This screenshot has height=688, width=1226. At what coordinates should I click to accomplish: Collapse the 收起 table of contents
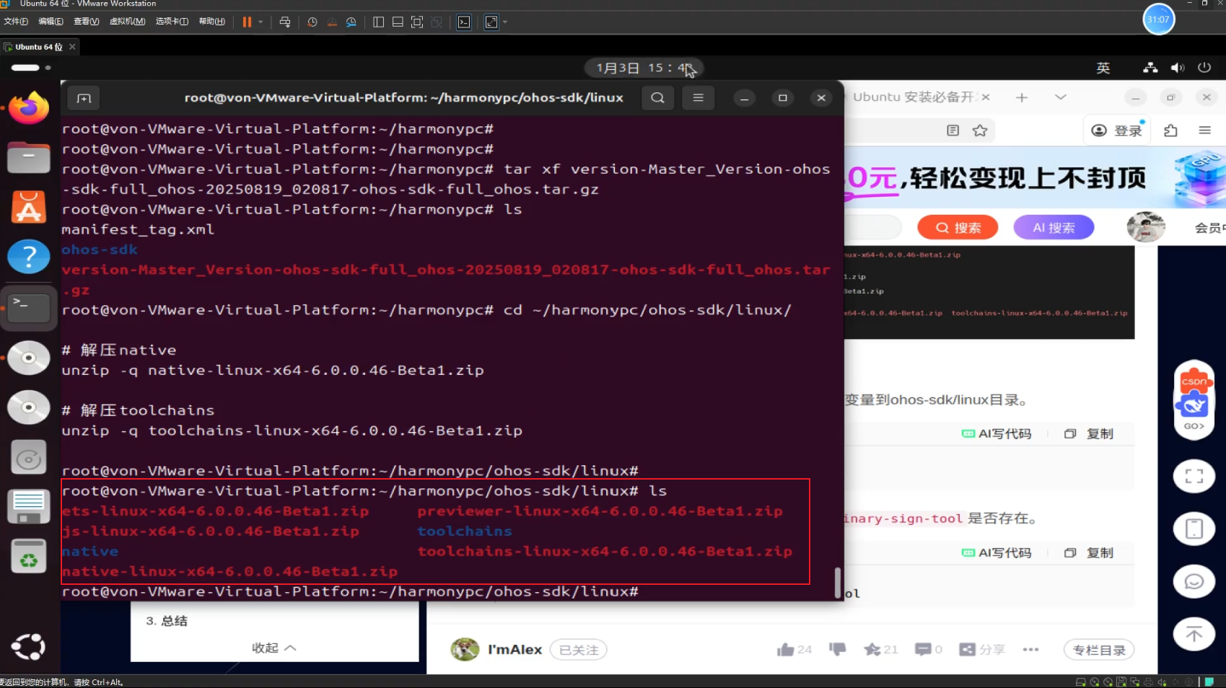pyautogui.click(x=274, y=648)
